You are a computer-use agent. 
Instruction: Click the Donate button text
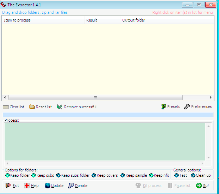pyautogui.click(x=81, y=186)
